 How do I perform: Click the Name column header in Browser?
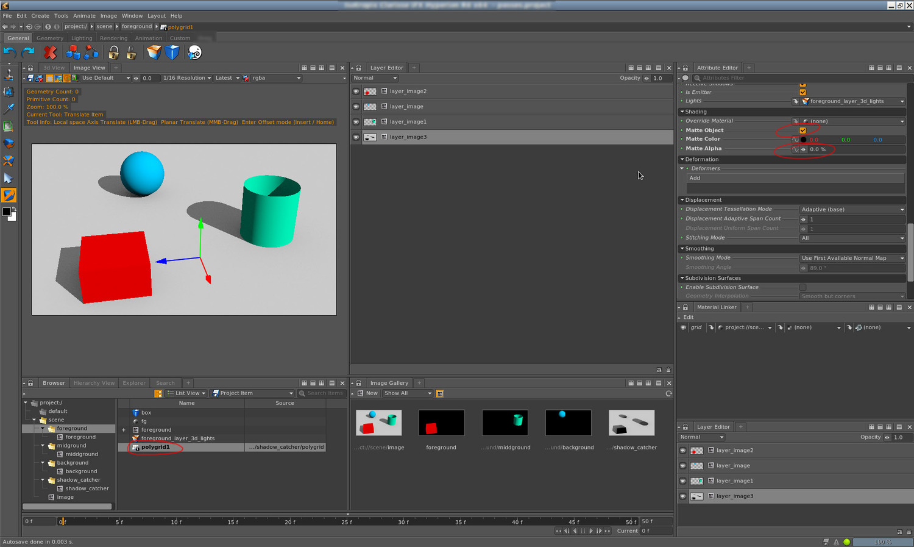[186, 403]
